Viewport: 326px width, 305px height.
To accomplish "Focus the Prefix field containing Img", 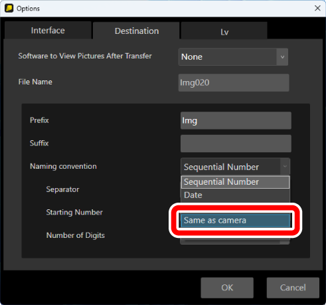I will pos(236,120).
